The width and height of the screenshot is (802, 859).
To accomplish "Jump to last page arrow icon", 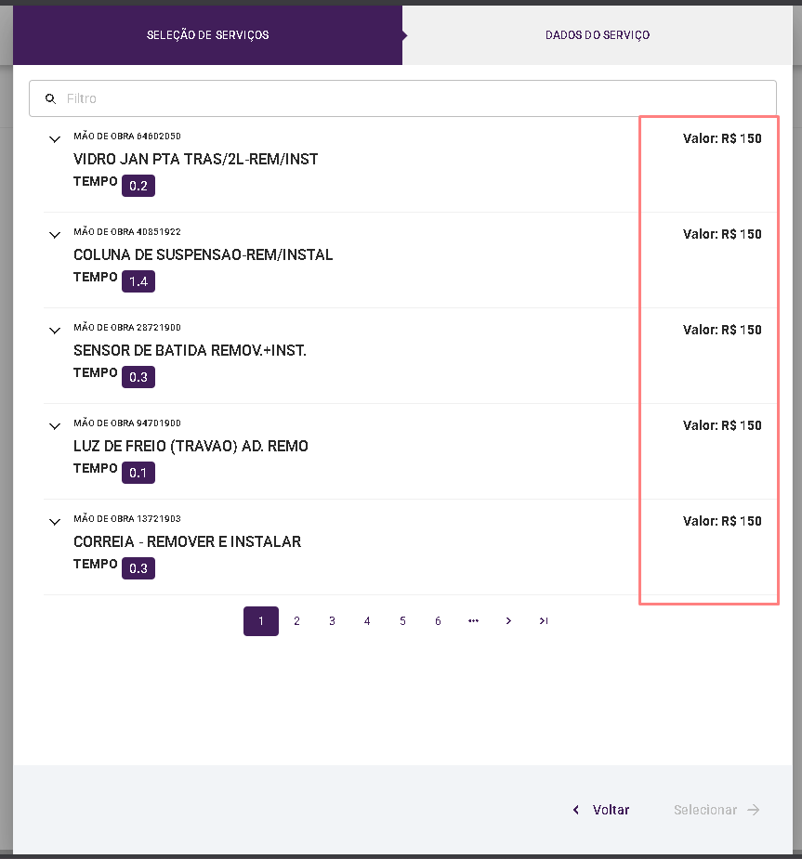I will 544,621.
